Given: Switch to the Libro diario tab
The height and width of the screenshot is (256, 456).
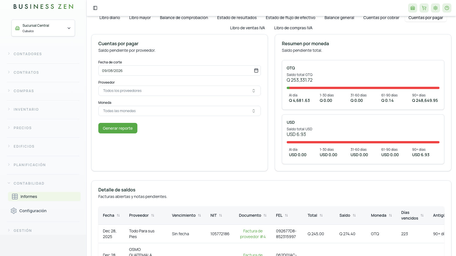Looking at the screenshot, I should (110, 18).
